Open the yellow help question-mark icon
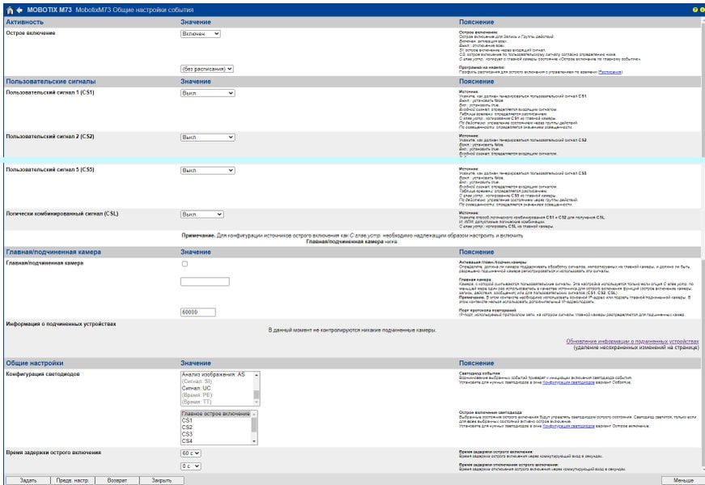The width and height of the screenshot is (705, 485). tap(695, 10)
